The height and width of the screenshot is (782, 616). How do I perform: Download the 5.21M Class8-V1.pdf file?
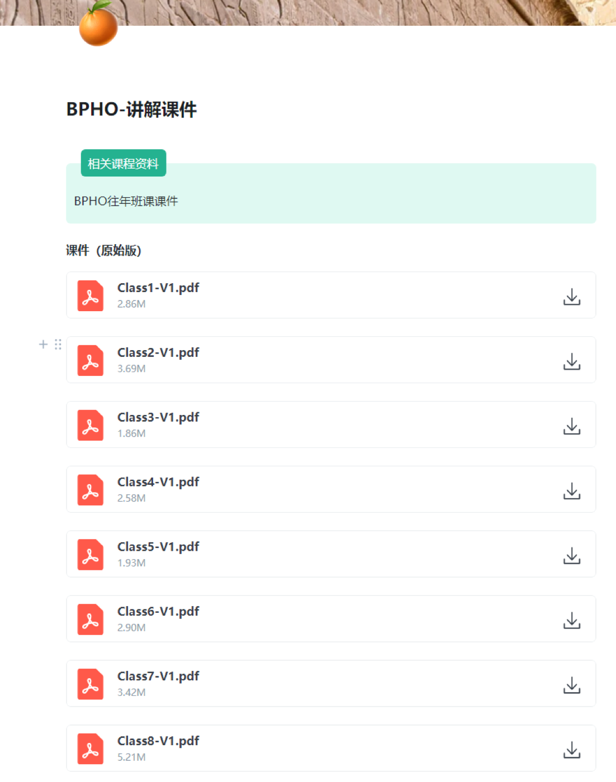(x=571, y=750)
